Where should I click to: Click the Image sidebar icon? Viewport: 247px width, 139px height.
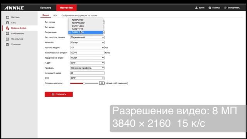pyautogui.click(x=7, y=34)
